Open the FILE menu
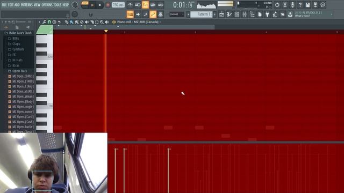Screen dimensions: 344x193 point(4,5)
